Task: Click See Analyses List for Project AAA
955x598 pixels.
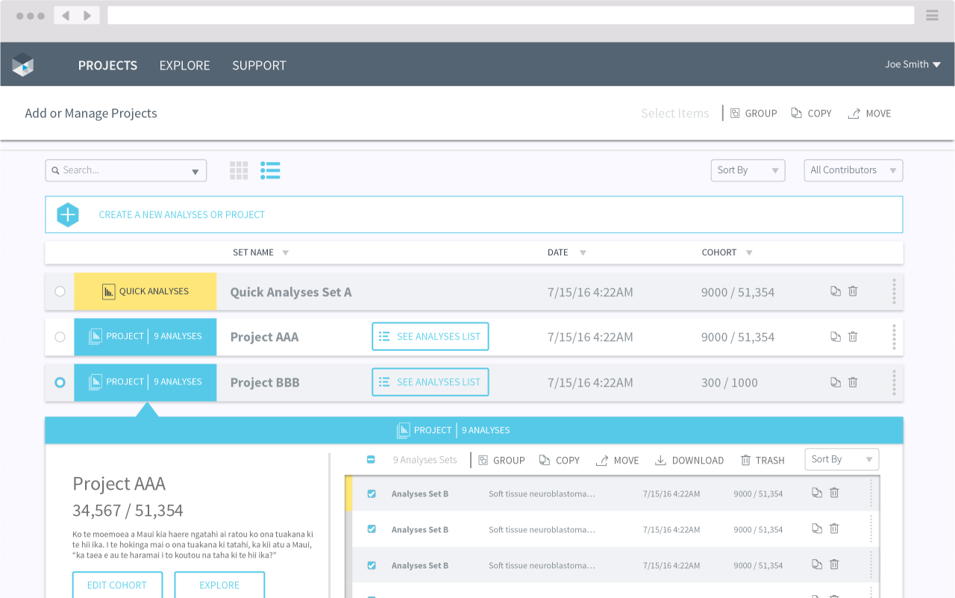Action: tap(430, 337)
